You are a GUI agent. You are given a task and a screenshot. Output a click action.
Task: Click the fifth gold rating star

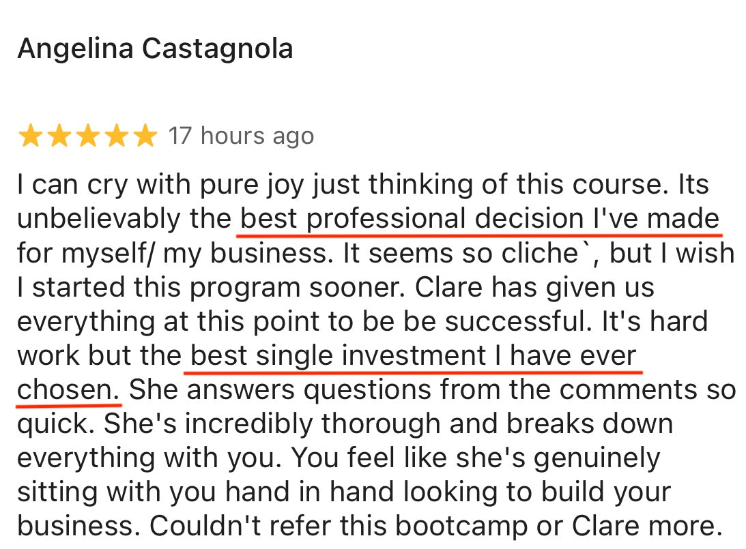[145, 136]
